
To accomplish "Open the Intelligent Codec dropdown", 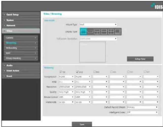I will click(x=142, y=112).
